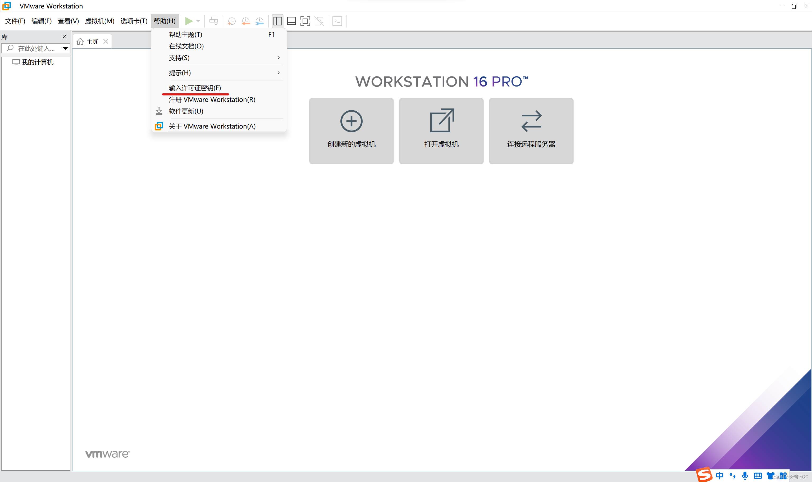Click the green power on play button
This screenshot has height=482, width=812.
pyautogui.click(x=189, y=21)
